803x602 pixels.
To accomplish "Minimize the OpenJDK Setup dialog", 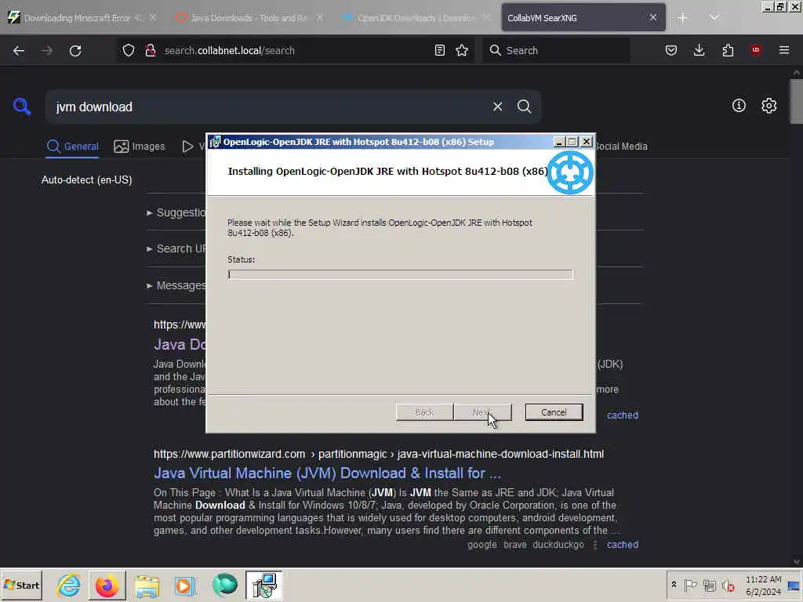I will pos(559,142).
